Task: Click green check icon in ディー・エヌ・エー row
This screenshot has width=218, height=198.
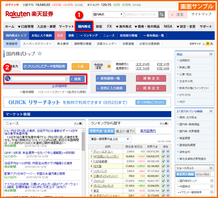Action: [163, 152]
